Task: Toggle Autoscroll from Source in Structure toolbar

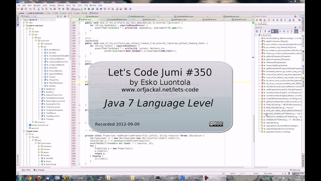Action: (x=296, y=31)
